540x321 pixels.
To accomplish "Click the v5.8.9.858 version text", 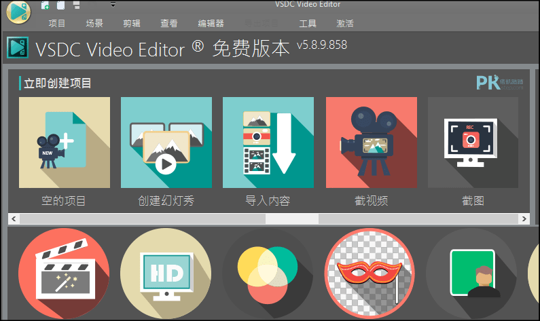I will point(322,45).
